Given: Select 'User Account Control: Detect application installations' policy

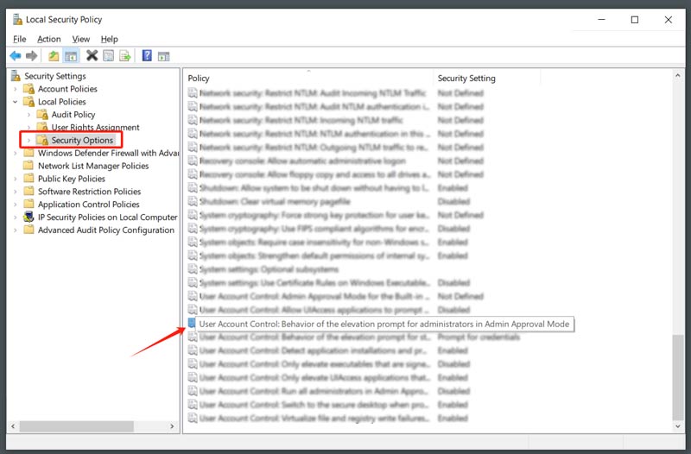Looking at the screenshot, I should pyautogui.click(x=313, y=350).
